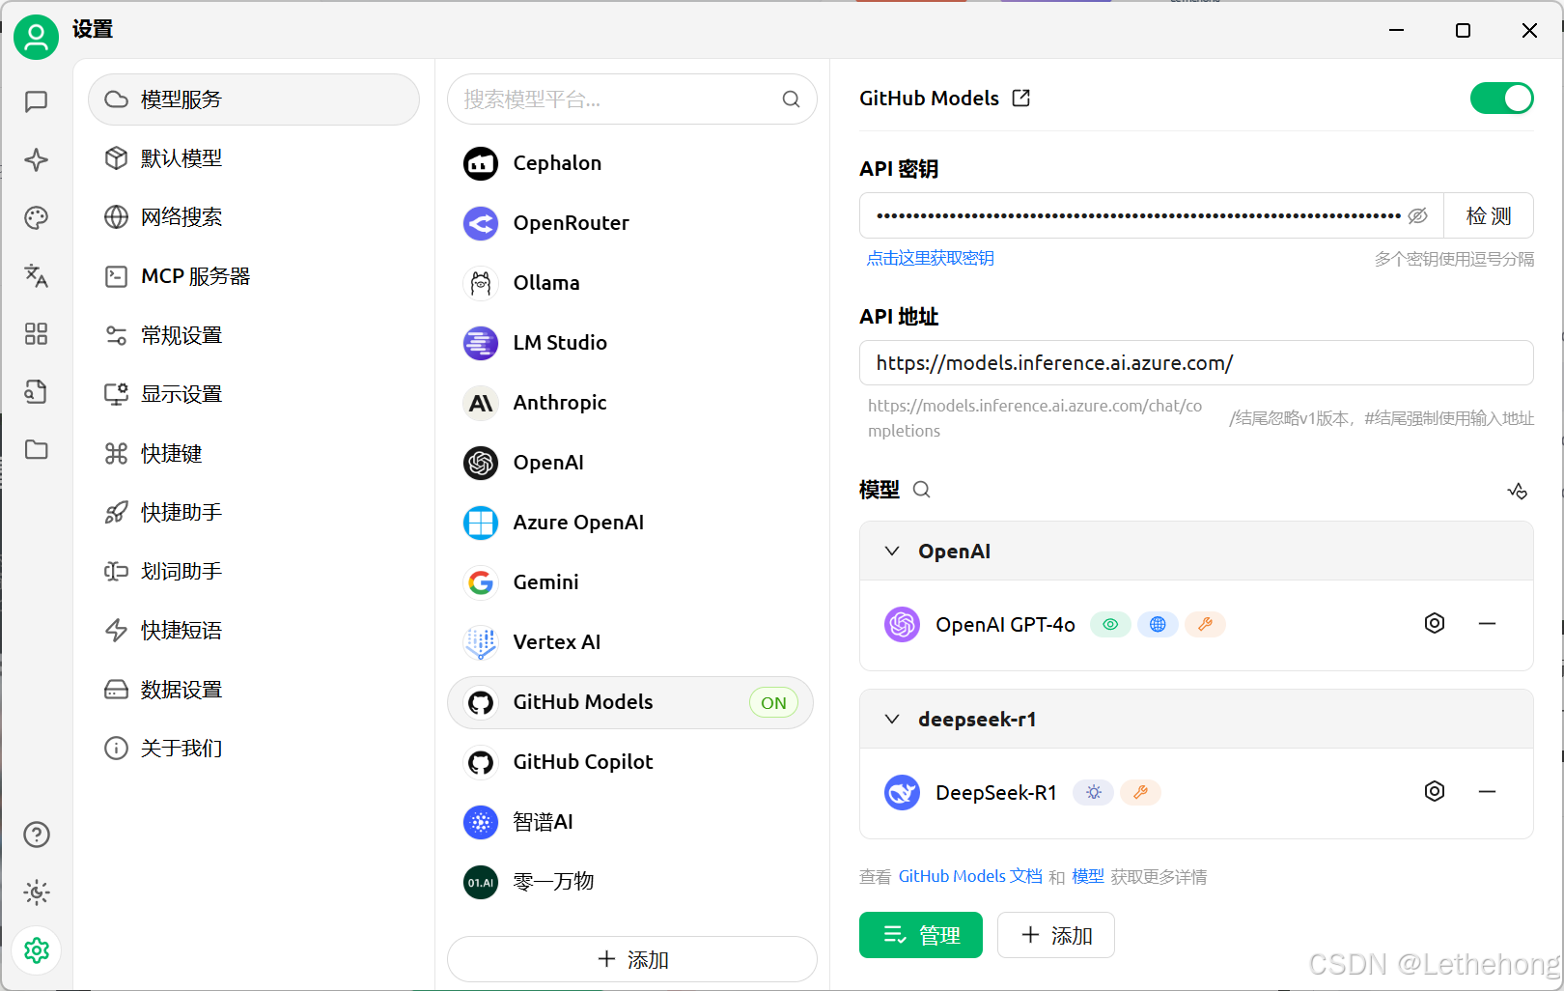
Task: Click the model health check icon
Action: tap(1518, 491)
